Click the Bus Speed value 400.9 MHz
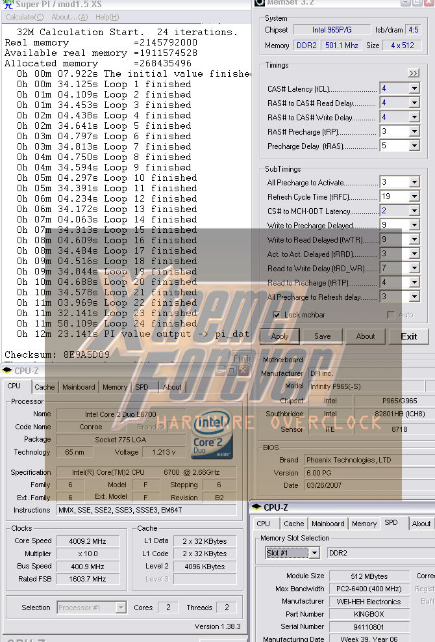 [88, 567]
